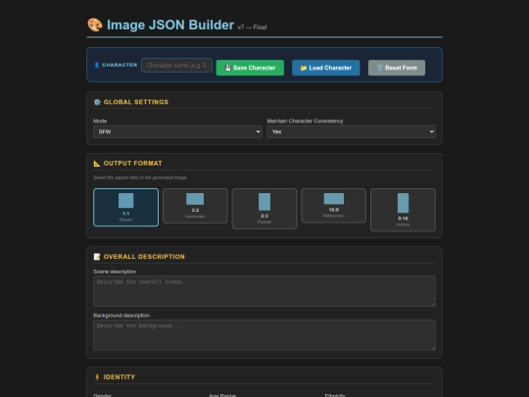This screenshot has height=397, width=529.
Task: Click the Background description label
Action: pyautogui.click(x=121, y=316)
